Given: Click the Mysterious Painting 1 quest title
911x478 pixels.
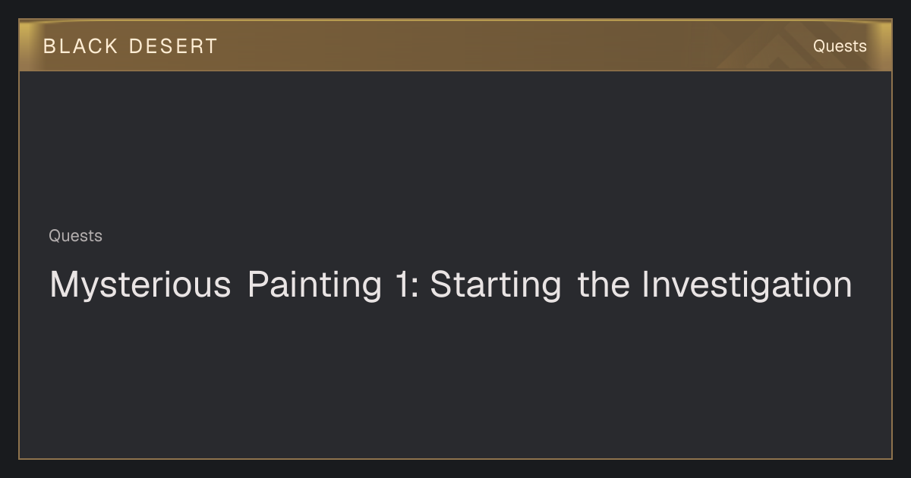Looking at the screenshot, I should (451, 285).
